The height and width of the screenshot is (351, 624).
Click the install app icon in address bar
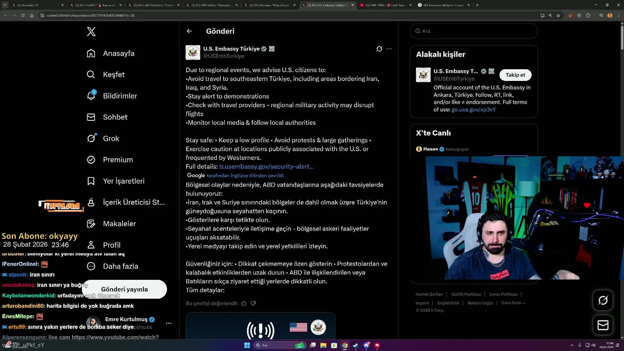click(543, 15)
